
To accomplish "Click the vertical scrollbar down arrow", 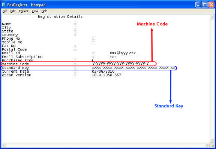I will 212,140.
